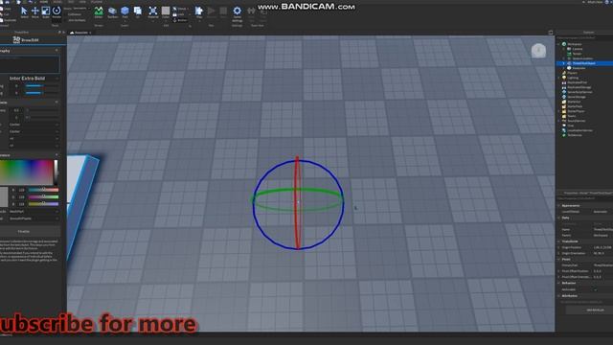Click the text entry box in plugin panel

(30, 64)
